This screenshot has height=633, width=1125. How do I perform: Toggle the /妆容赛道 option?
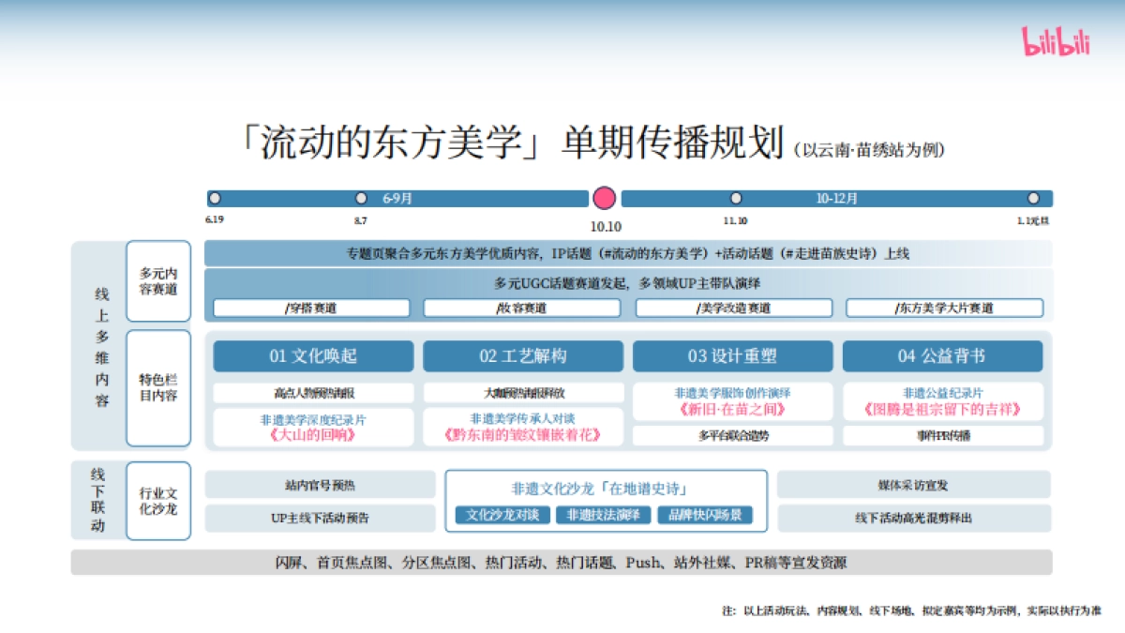(x=522, y=307)
